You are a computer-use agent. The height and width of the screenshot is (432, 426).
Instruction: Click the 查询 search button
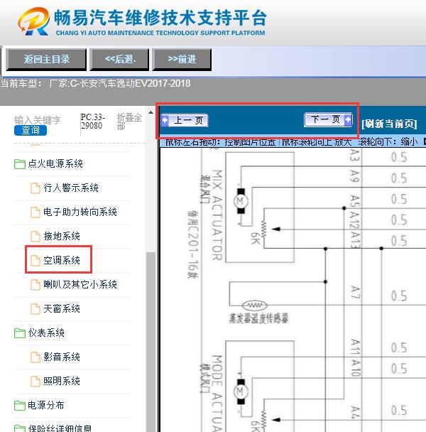tap(31, 130)
